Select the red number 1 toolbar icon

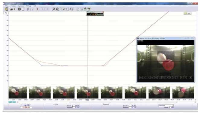[37, 9]
